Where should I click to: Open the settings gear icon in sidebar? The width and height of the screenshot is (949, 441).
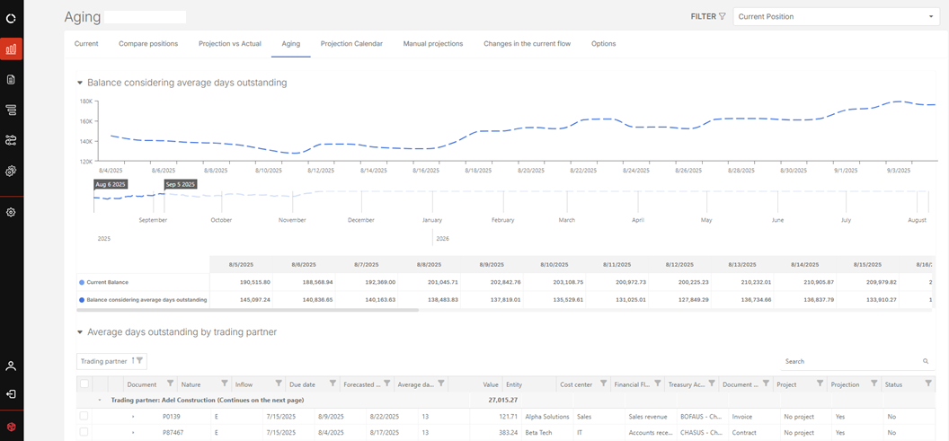point(12,212)
